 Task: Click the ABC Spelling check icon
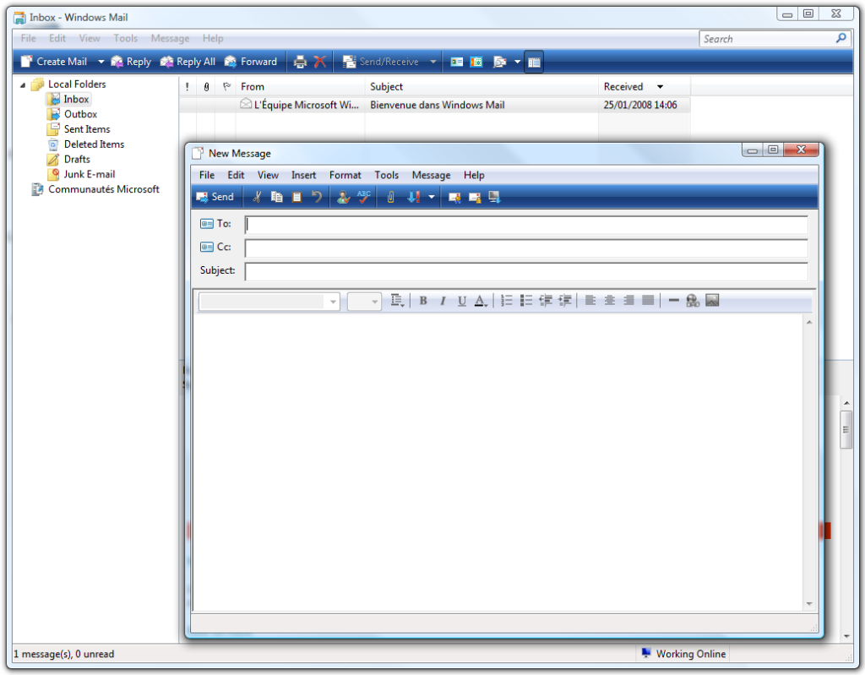point(363,197)
